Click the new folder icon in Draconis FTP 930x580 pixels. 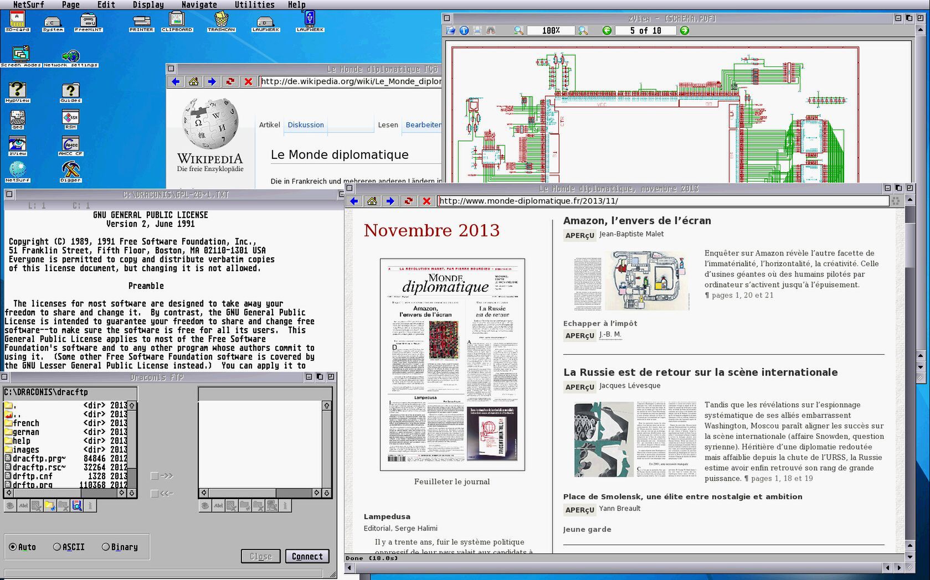click(x=50, y=505)
